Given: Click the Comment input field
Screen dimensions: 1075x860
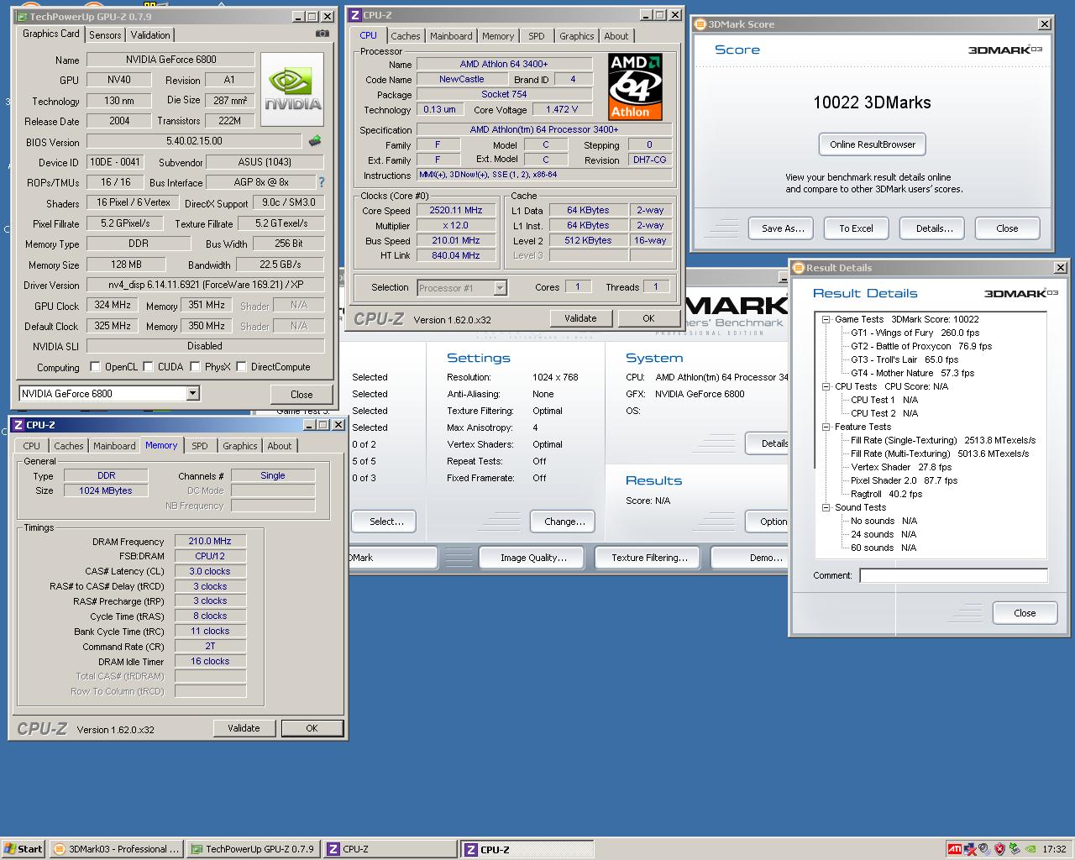Looking at the screenshot, I should point(953,575).
